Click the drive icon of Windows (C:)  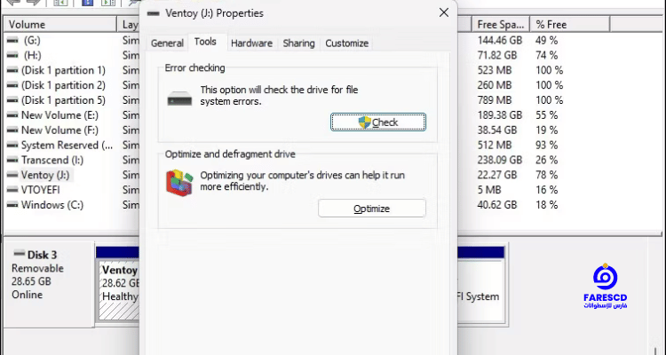tap(12, 205)
